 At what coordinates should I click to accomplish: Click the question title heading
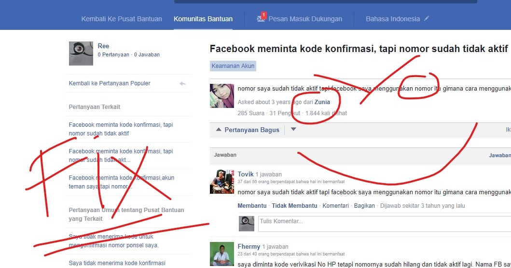(x=359, y=49)
